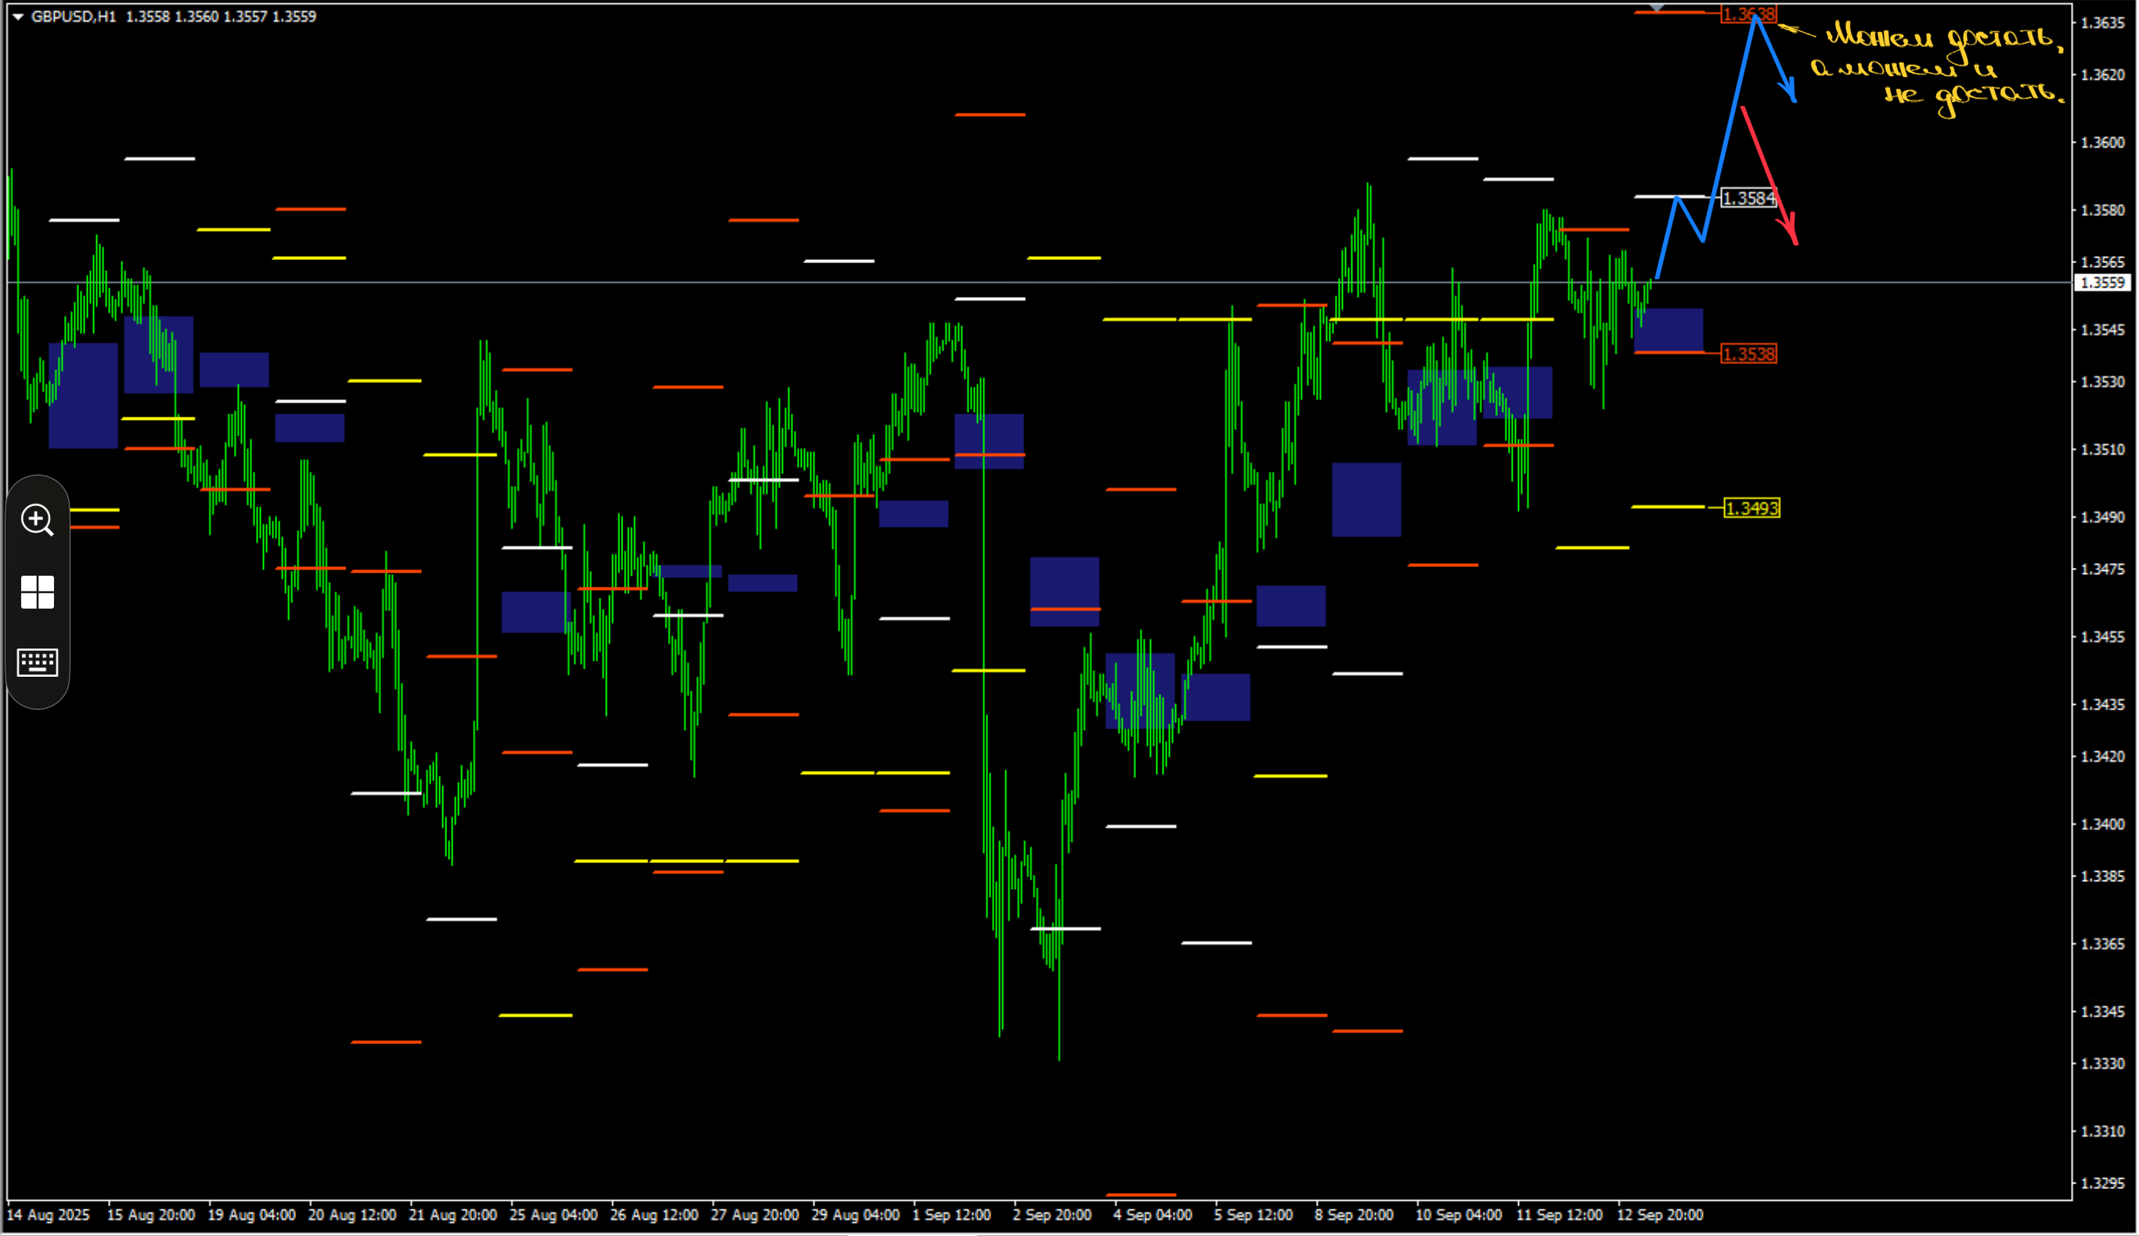
Task: Click the GBPUSD,H1 chart title text
Action: click(74, 16)
